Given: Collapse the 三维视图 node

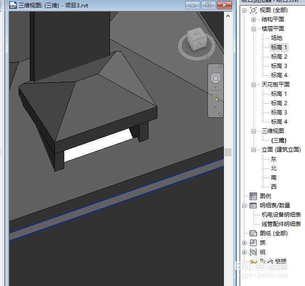Looking at the screenshot, I should 253,131.
